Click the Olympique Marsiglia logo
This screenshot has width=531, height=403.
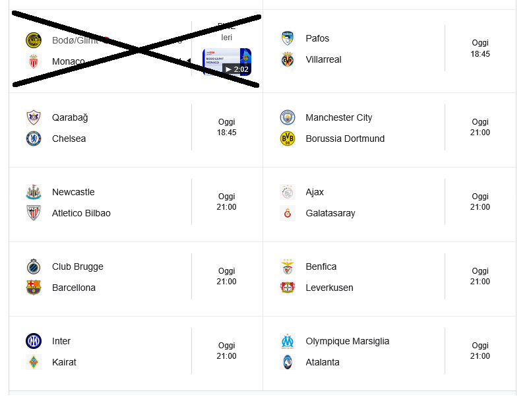pos(288,341)
